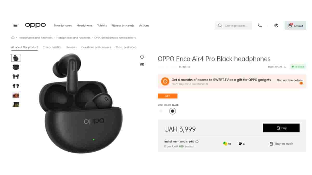Go to home breadcrumb icon
The height and width of the screenshot is (175, 312).
(x=13, y=38)
